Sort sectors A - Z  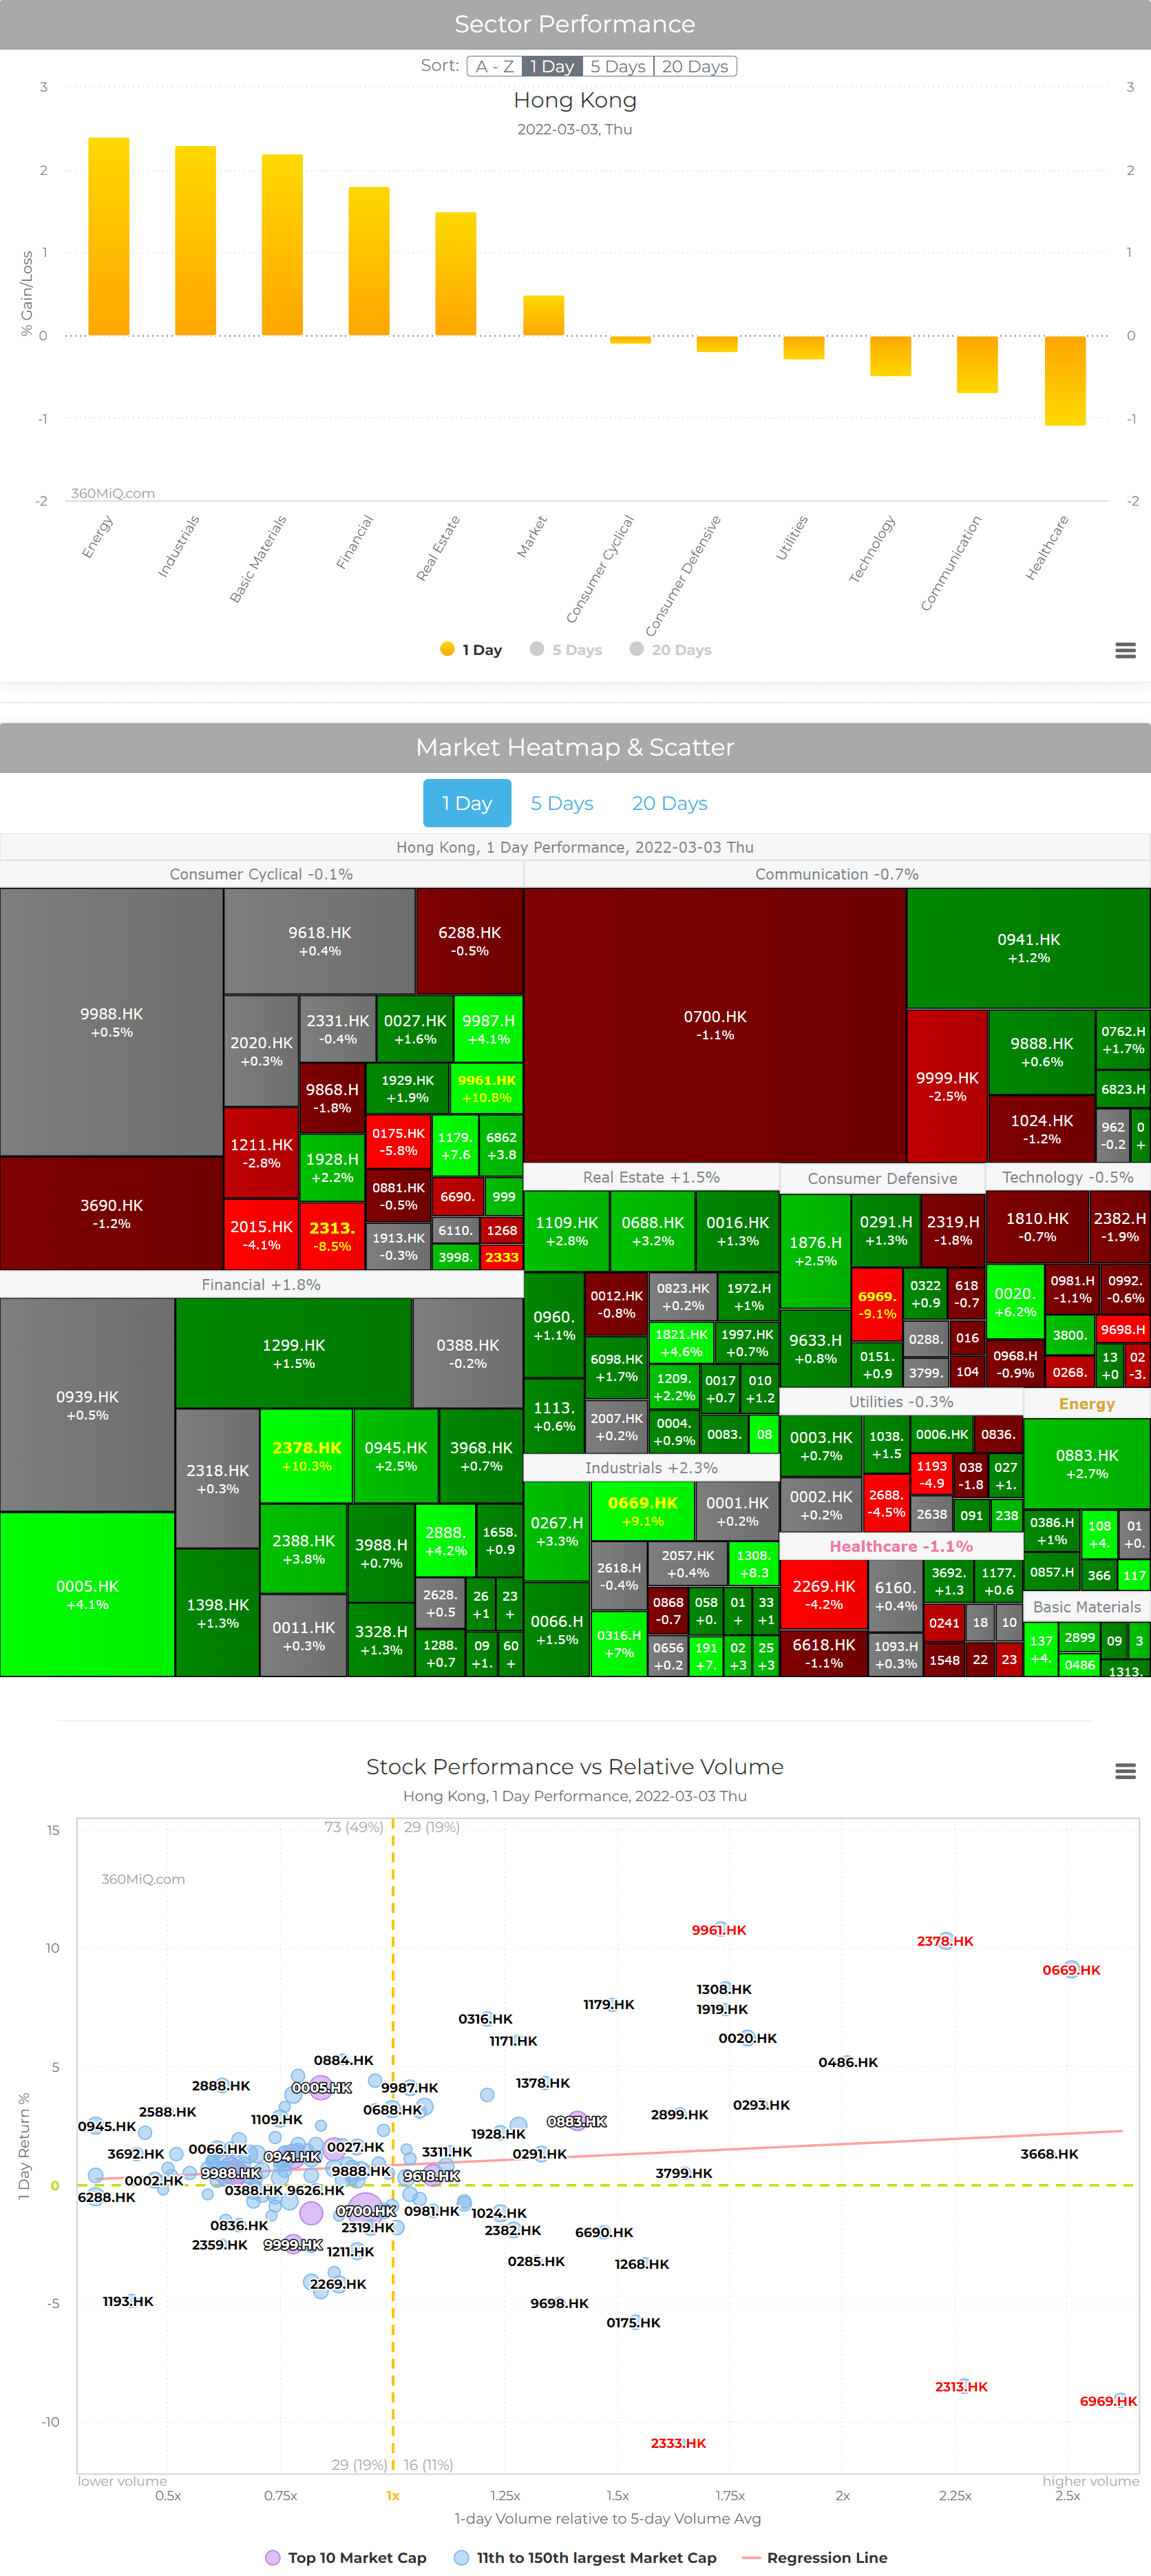pyautogui.click(x=494, y=66)
